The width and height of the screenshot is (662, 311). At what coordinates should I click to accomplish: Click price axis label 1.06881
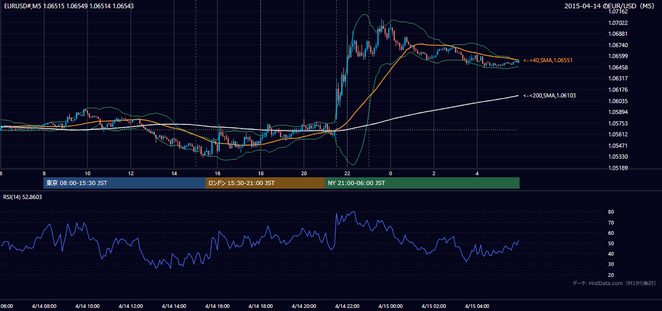(618, 34)
